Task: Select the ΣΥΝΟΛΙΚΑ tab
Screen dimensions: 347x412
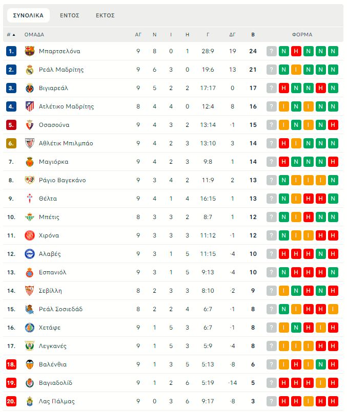Action: 28,15
